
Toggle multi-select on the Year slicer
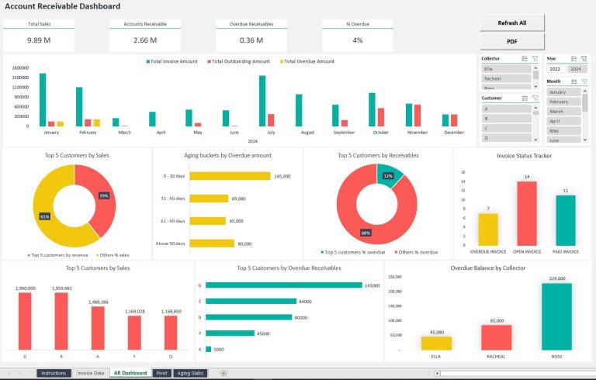pos(573,58)
